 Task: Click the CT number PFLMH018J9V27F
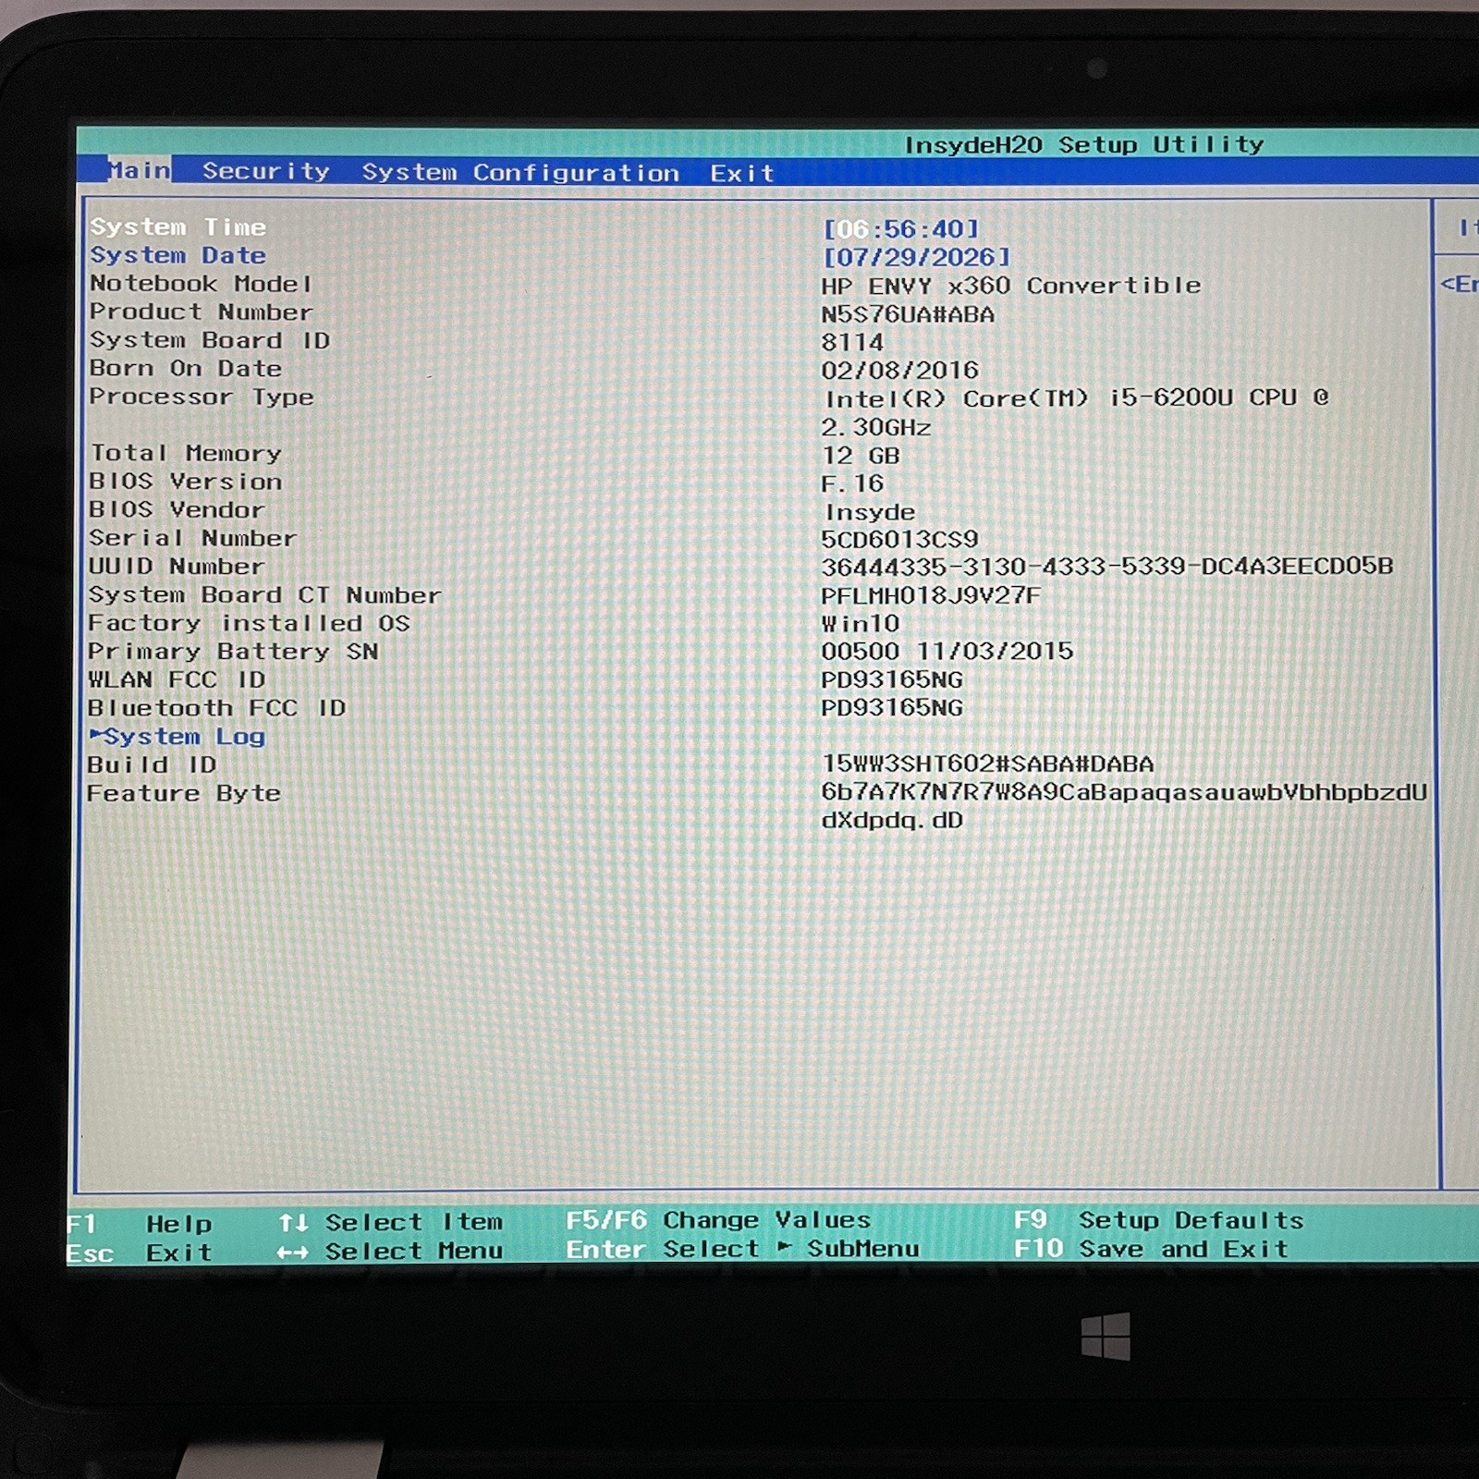pyautogui.click(x=931, y=595)
